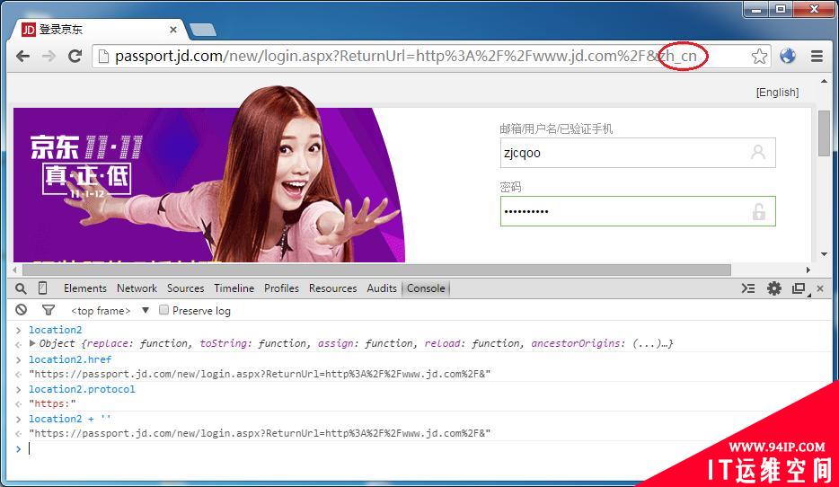Image resolution: width=839 pixels, height=487 pixels.
Task: Toggle console filter funnel icon
Action: pos(49,310)
